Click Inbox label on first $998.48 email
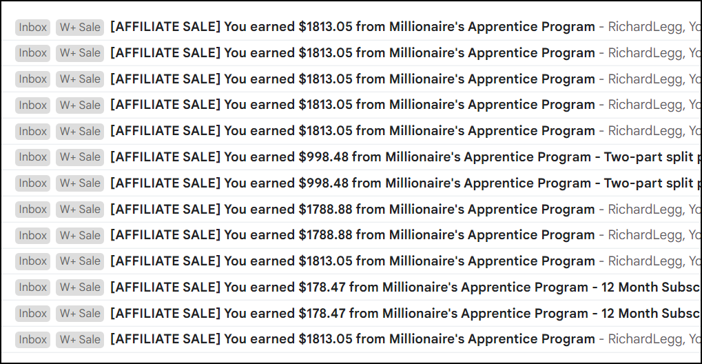 coord(33,157)
